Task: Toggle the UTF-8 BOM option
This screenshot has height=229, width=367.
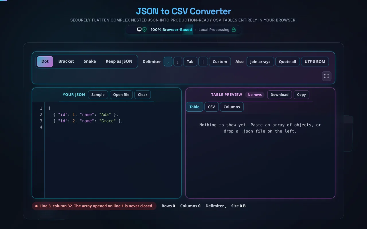Action: [x=315, y=62]
